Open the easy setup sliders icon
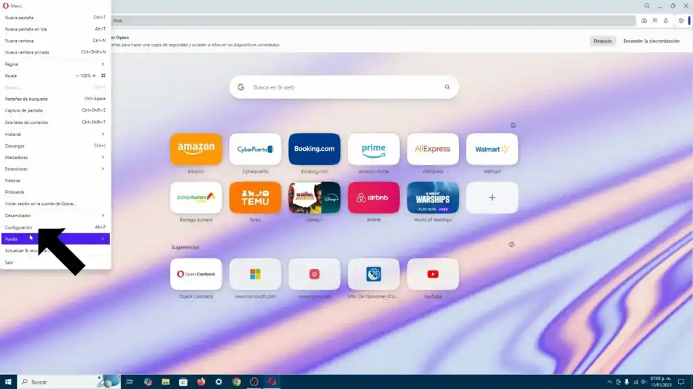The height and width of the screenshot is (389, 693). click(x=655, y=21)
